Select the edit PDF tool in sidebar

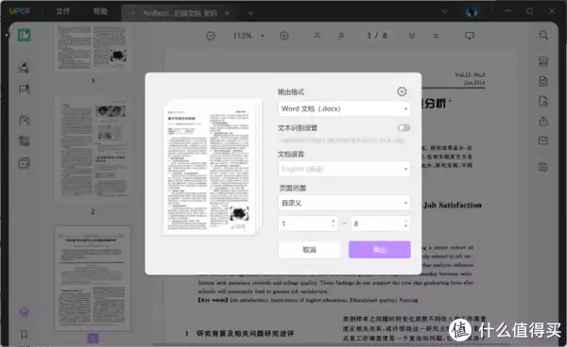[x=25, y=89]
